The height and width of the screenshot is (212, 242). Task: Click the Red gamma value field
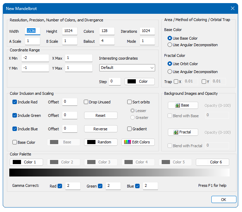pyautogui.click(x=73, y=186)
